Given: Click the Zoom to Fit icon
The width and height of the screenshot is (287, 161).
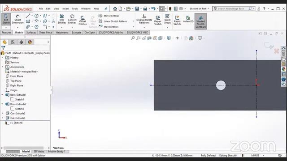Looking at the screenshot, I should 133,38.
